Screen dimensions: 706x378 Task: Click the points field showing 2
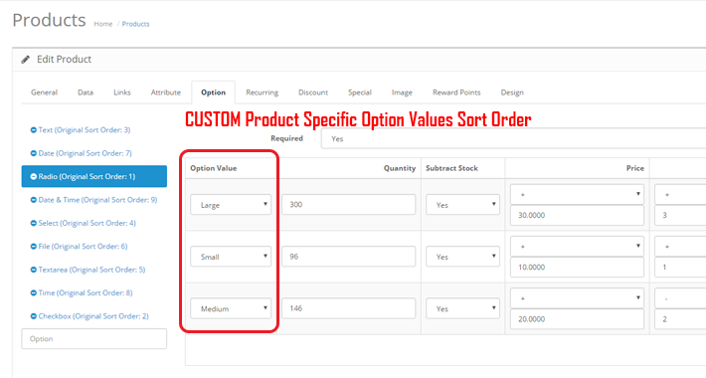coord(680,319)
